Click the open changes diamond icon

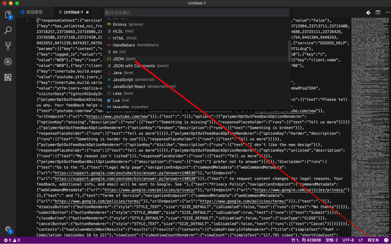coord(368,13)
